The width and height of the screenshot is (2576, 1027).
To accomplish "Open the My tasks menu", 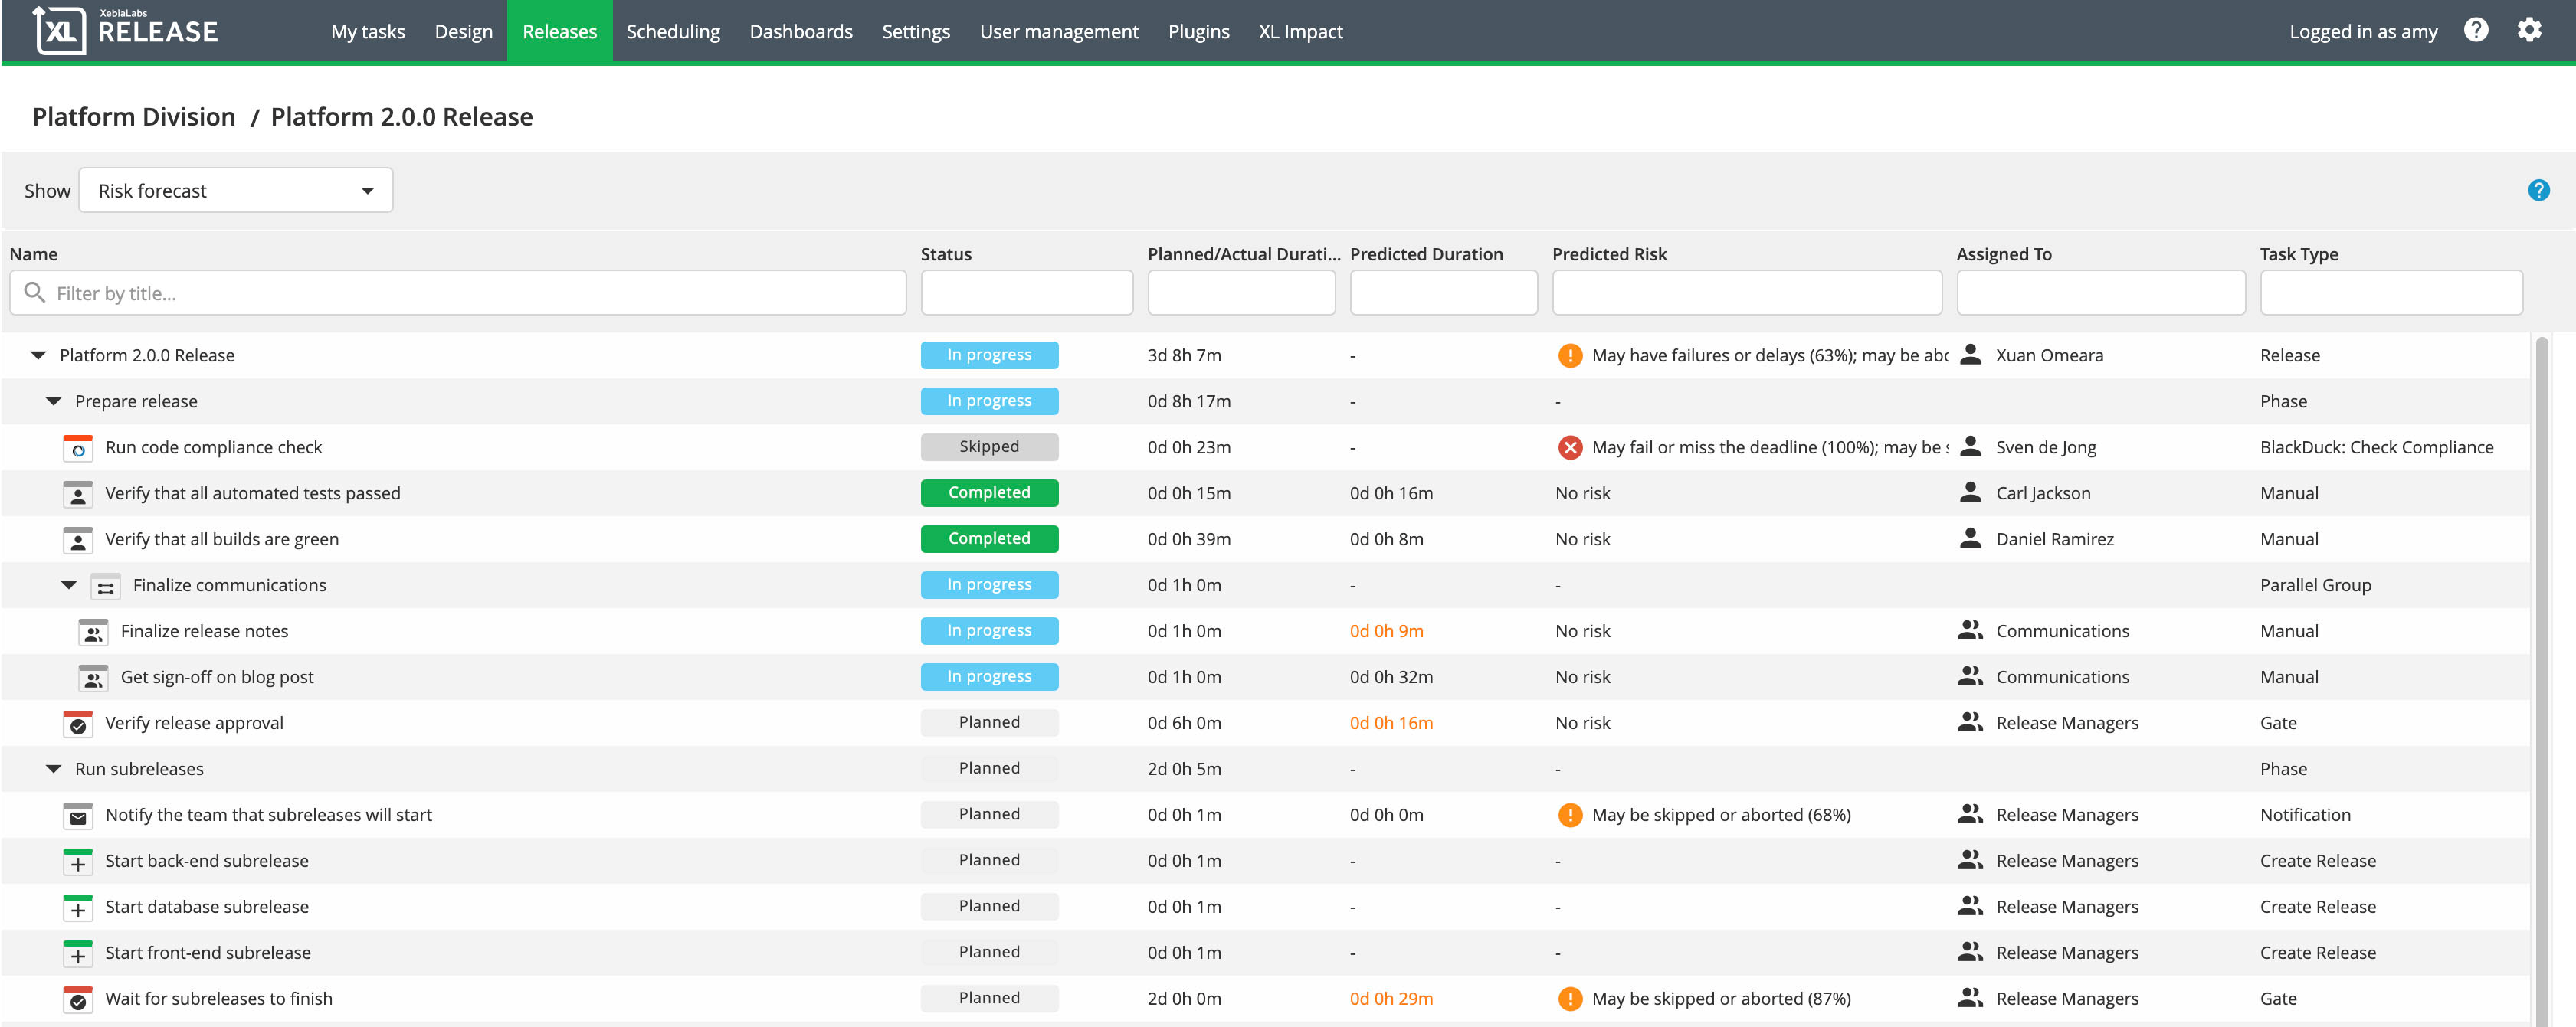I will [368, 31].
